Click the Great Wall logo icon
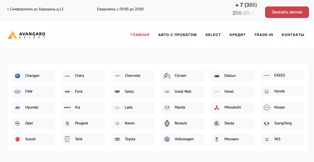The width and height of the screenshot is (314, 162). (x=167, y=92)
